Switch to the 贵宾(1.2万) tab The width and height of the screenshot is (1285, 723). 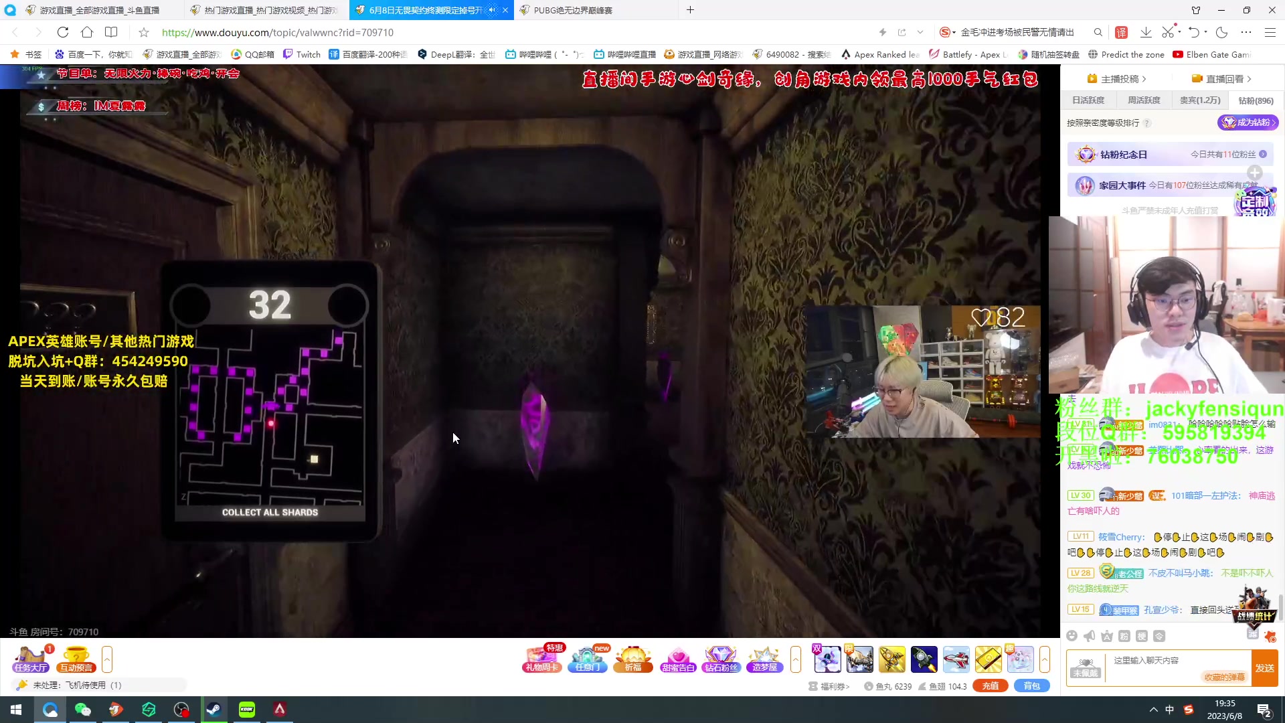1199,100
